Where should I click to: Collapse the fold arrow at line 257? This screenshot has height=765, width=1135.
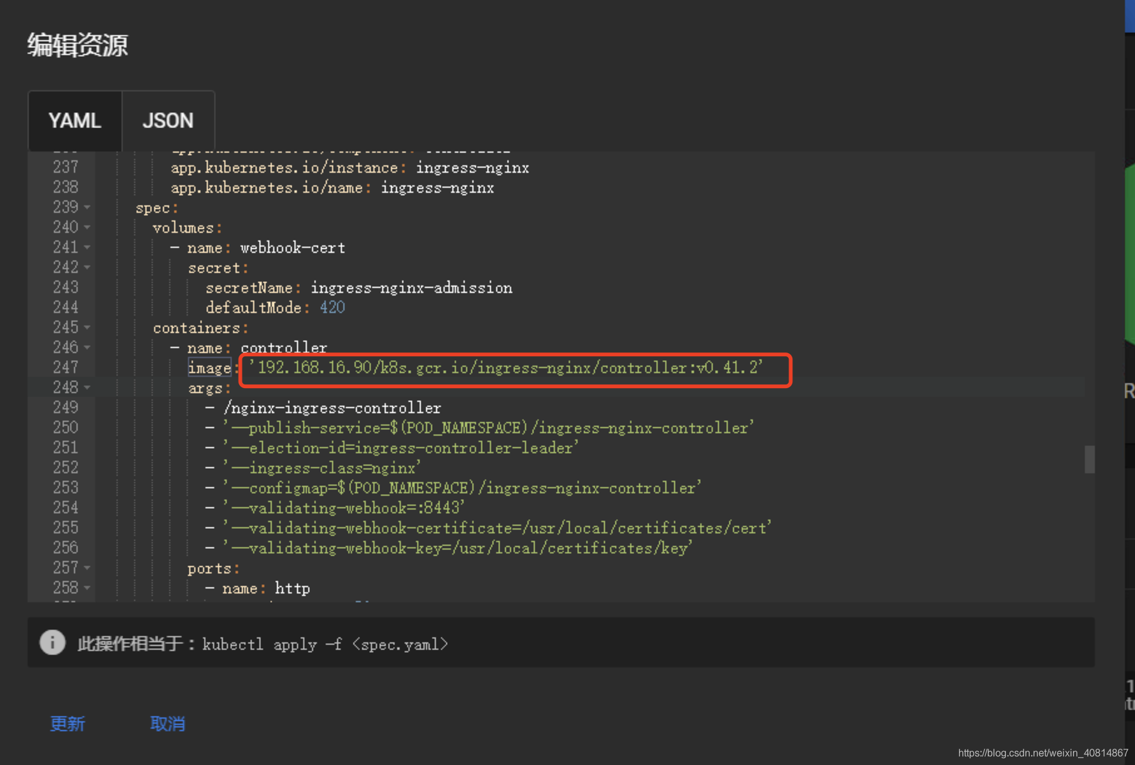tap(87, 568)
